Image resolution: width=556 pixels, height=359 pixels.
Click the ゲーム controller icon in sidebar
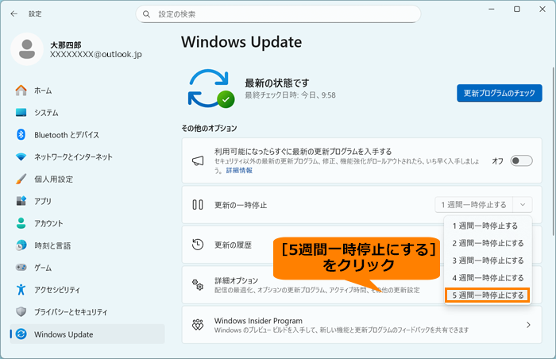pos(21,267)
